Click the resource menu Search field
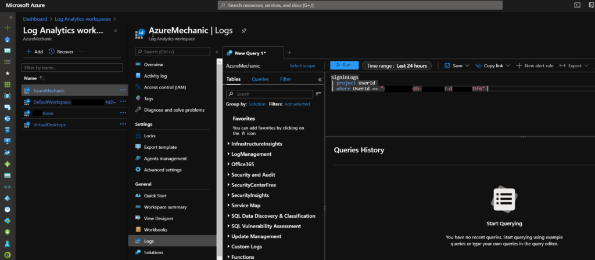 click(x=173, y=52)
